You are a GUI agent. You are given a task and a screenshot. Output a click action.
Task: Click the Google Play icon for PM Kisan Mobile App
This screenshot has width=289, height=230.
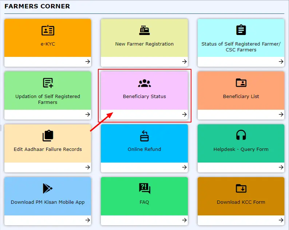click(x=48, y=188)
